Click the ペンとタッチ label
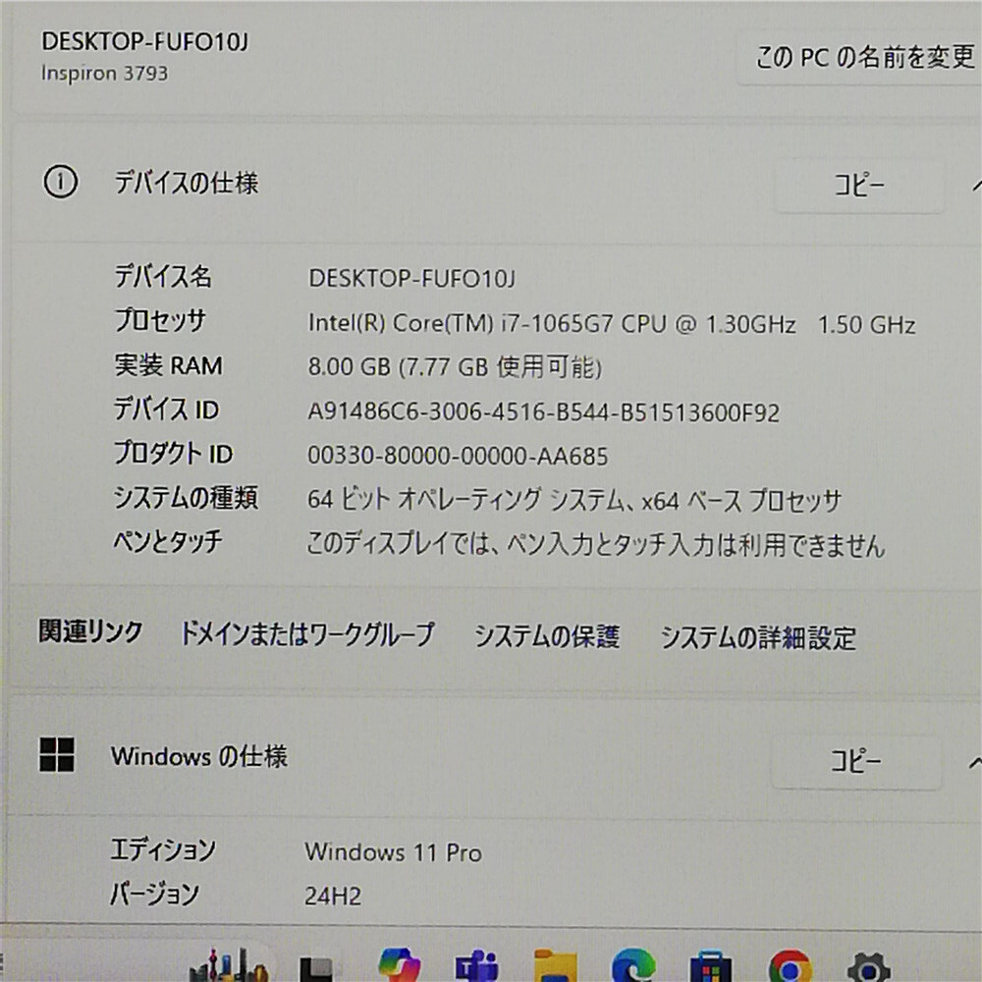This screenshot has height=982, width=982. tap(167, 541)
